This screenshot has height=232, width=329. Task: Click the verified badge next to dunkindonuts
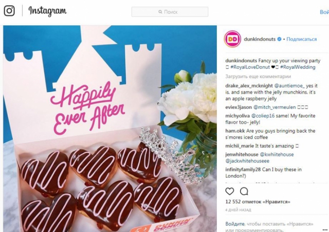(279, 39)
